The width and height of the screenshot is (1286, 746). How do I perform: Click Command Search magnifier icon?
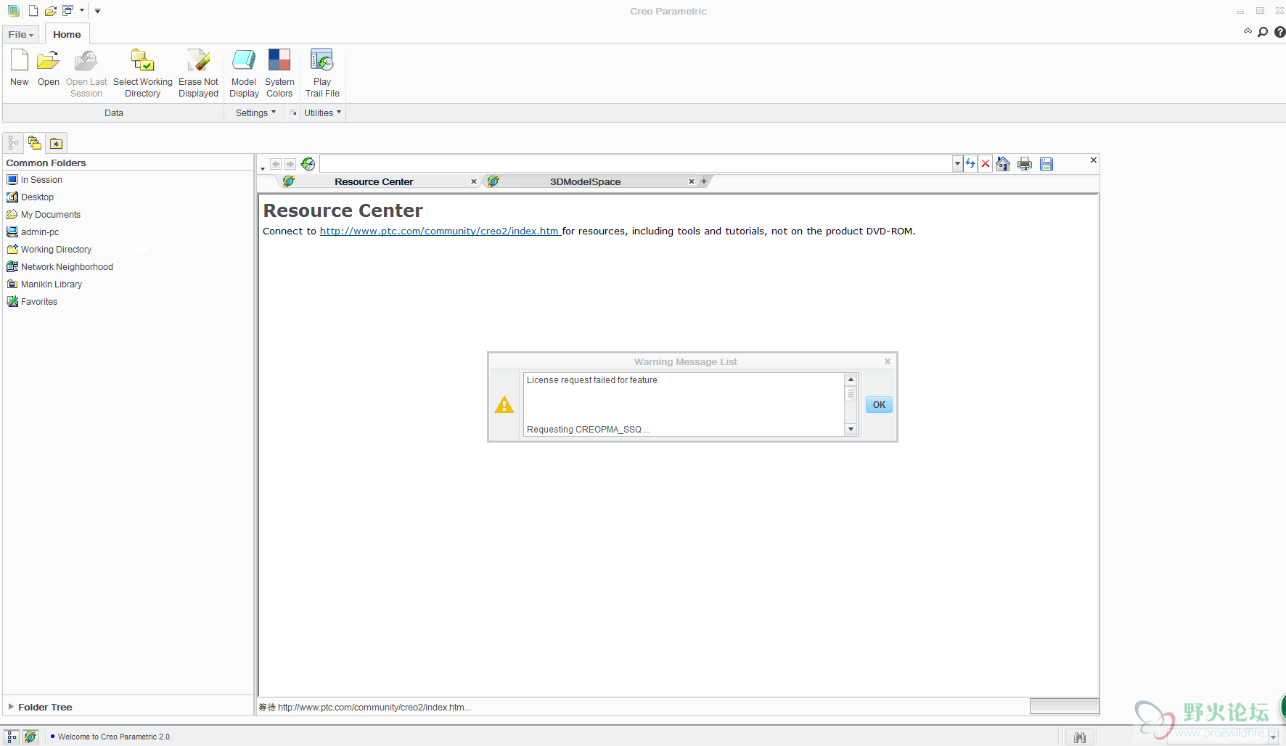click(1263, 32)
